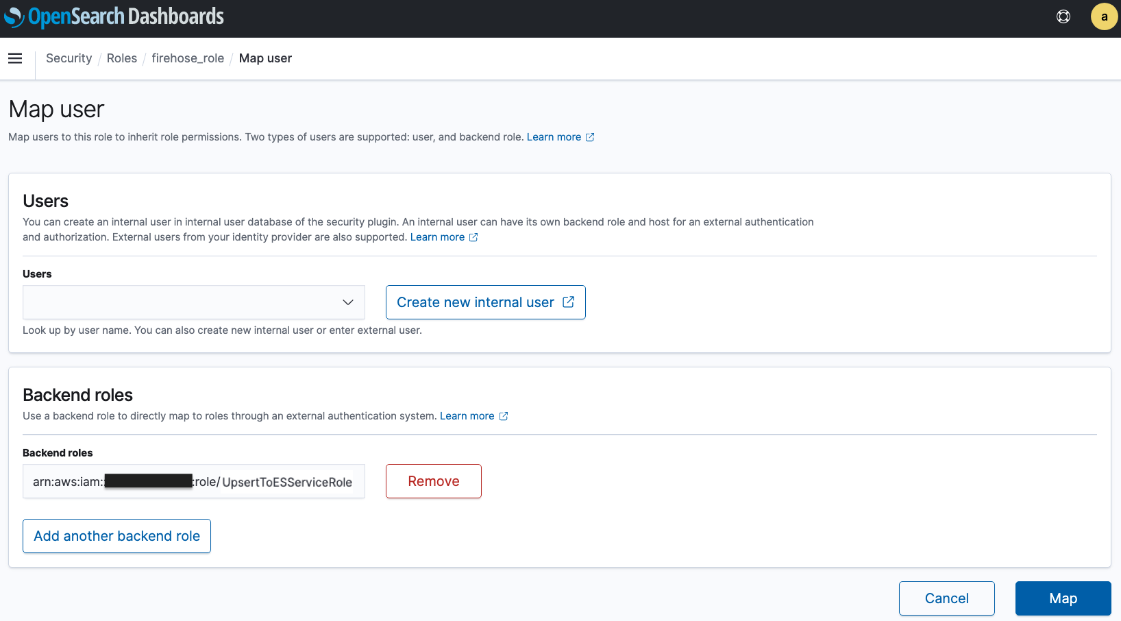1121x621 pixels.
Task: Go to Security breadcrumb
Action: [69, 58]
